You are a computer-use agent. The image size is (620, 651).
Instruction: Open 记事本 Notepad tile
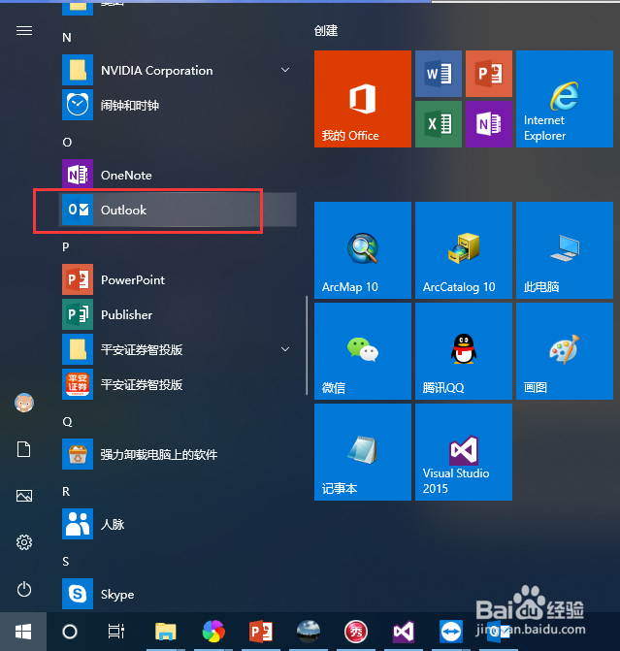[363, 452]
